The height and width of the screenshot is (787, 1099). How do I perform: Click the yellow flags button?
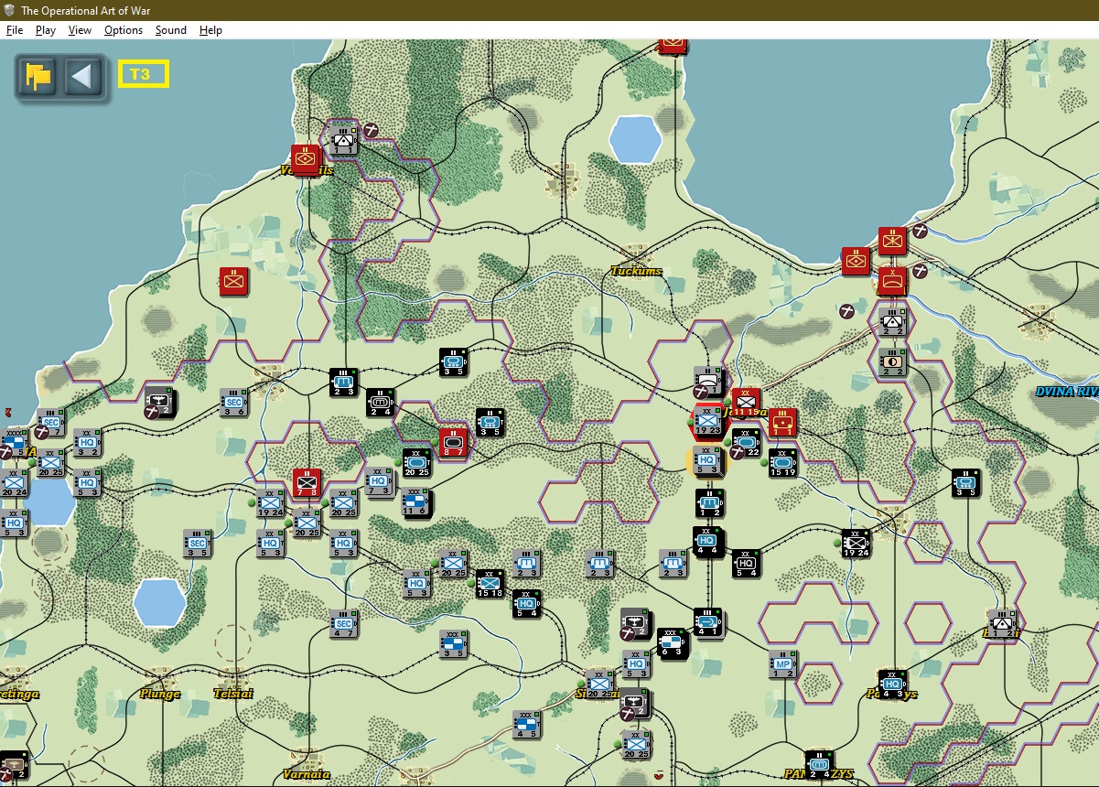[x=38, y=75]
